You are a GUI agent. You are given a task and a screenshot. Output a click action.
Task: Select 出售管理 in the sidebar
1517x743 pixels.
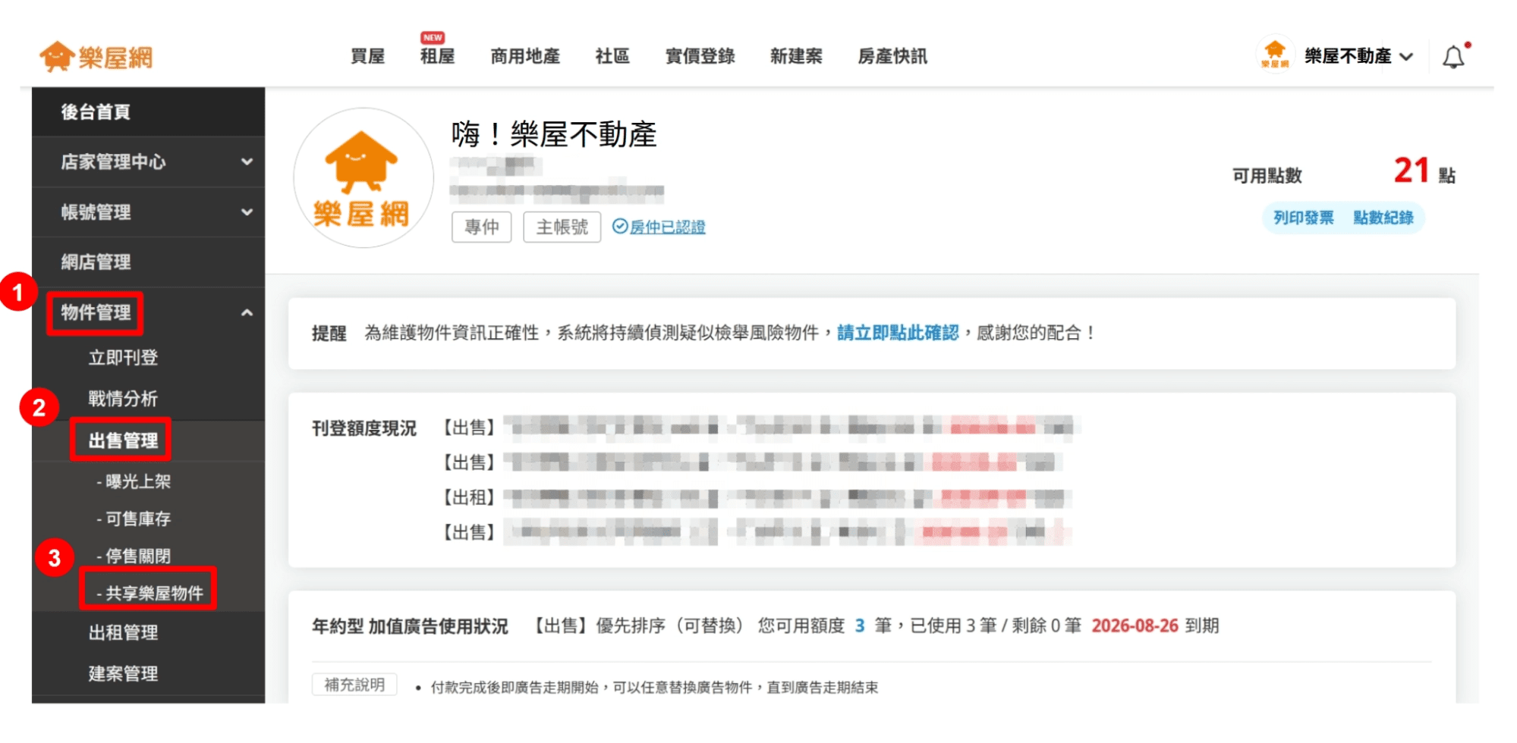pyautogui.click(x=123, y=440)
